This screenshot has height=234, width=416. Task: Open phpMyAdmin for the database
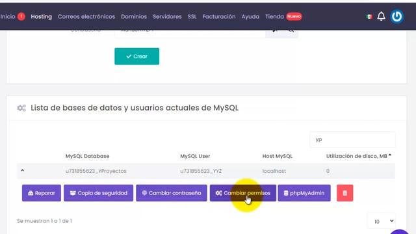pos(304,193)
